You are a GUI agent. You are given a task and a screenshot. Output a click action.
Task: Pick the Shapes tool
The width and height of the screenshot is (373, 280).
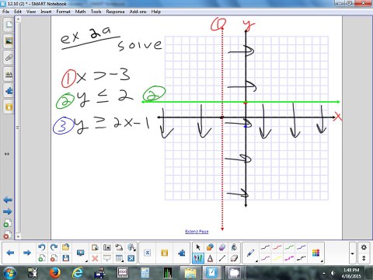pos(210,247)
